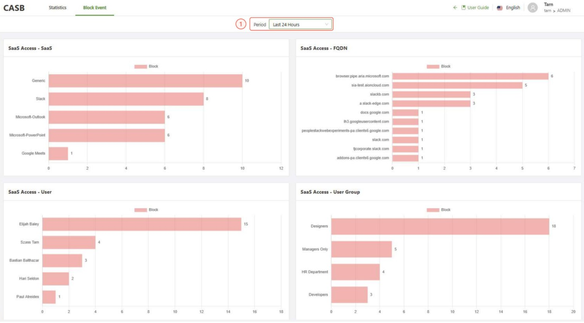The height and width of the screenshot is (323, 584).
Task: Click the Generic bar in SaaS chart
Action: tap(145, 81)
